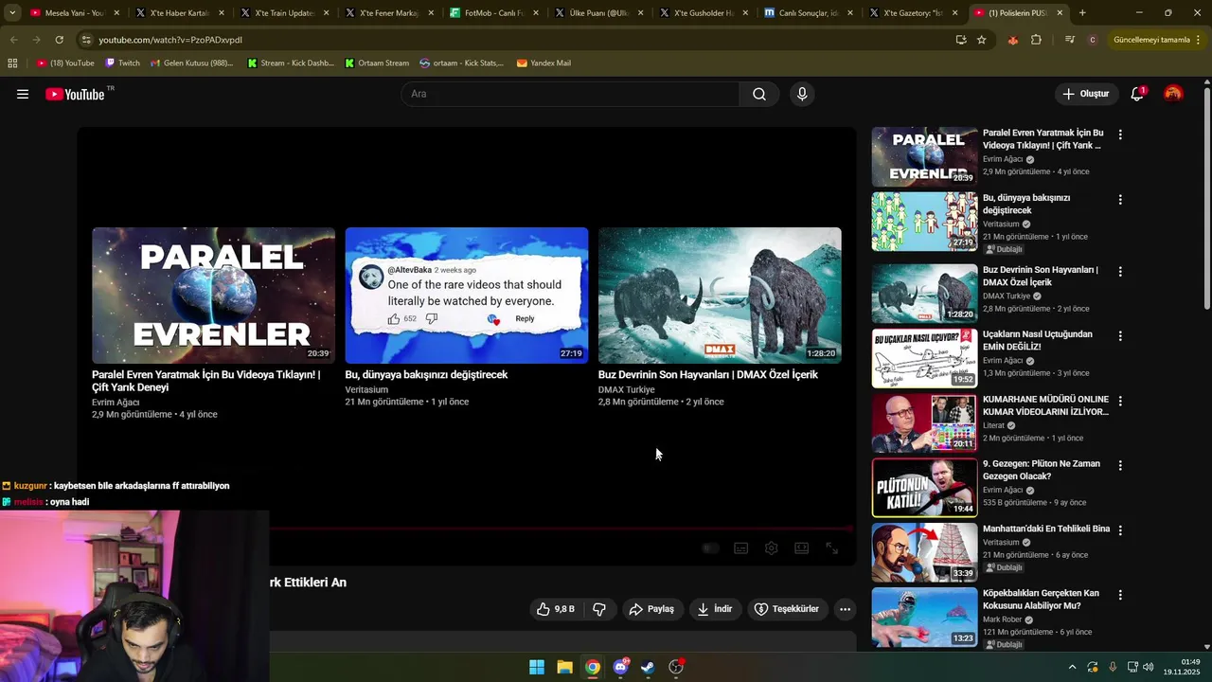
Task: Open options for Manhattan'daki En Tehlikeli Bina
Action: (1120, 530)
